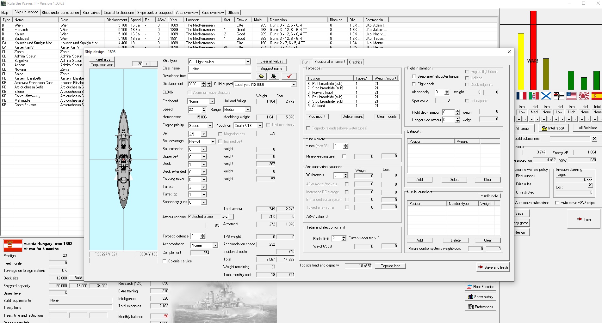Open Intel reports with its icon button
The width and height of the screenshot is (602, 323).
point(554,128)
